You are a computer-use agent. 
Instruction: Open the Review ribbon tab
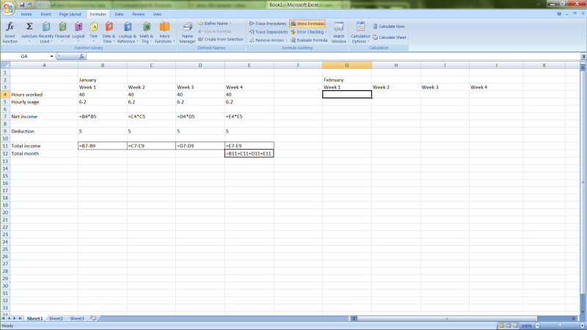(x=138, y=14)
